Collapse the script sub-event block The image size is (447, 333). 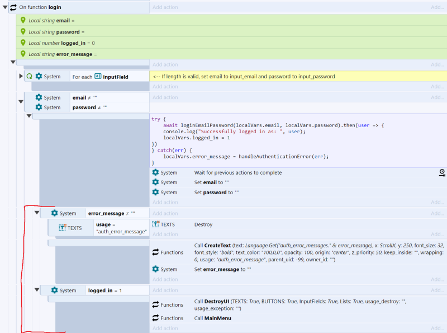pos(29,116)
